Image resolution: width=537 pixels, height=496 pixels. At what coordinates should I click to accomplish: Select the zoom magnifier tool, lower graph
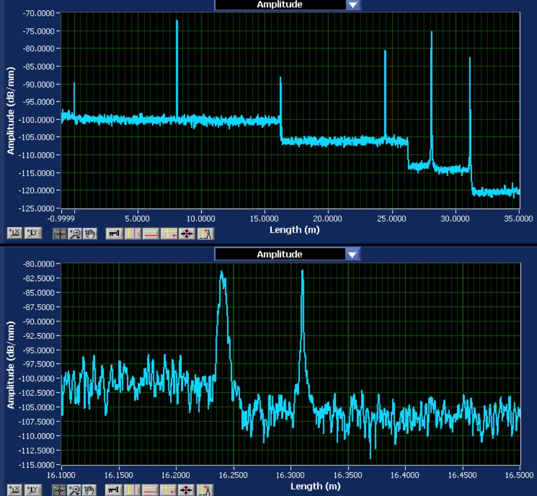tap(75, 490)
